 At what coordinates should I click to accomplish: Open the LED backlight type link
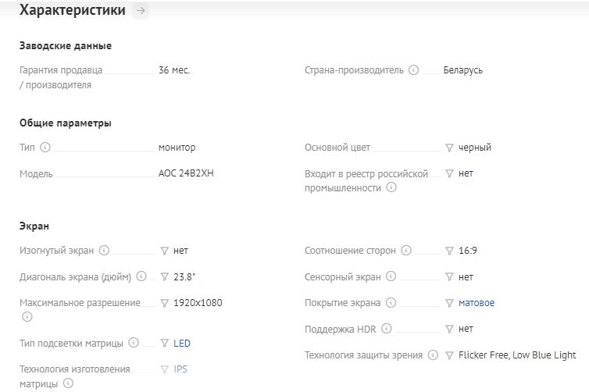pyautogui.click(x=182, y=343)
